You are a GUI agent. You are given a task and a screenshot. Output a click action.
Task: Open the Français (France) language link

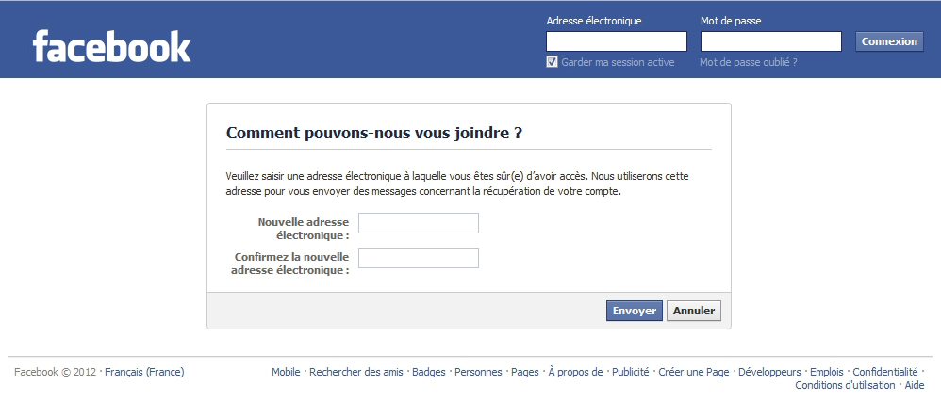[x=144, y=372]
